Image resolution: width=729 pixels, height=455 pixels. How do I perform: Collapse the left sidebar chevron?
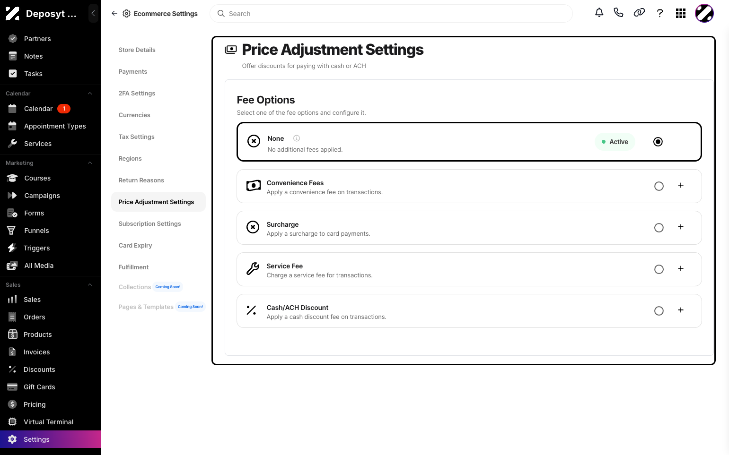pos(93,13)
